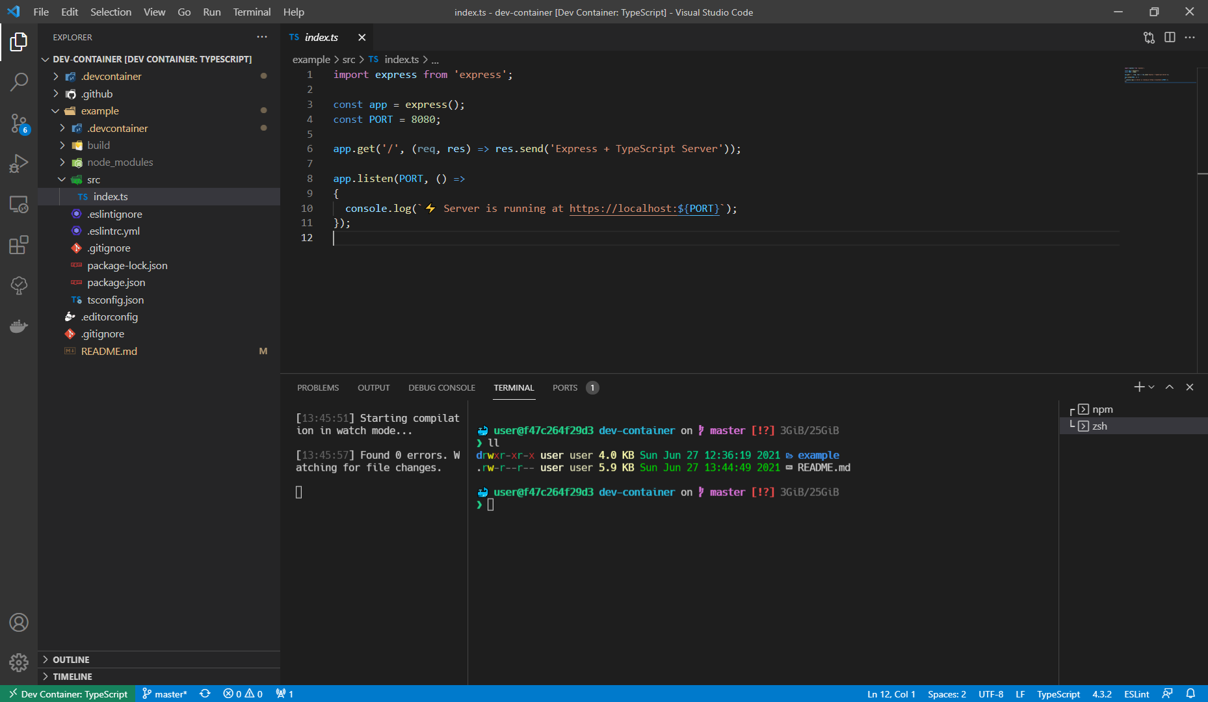Click the master* branch in the status bar
Viewport: 1208px width, 702px height.
pos(164,694)
